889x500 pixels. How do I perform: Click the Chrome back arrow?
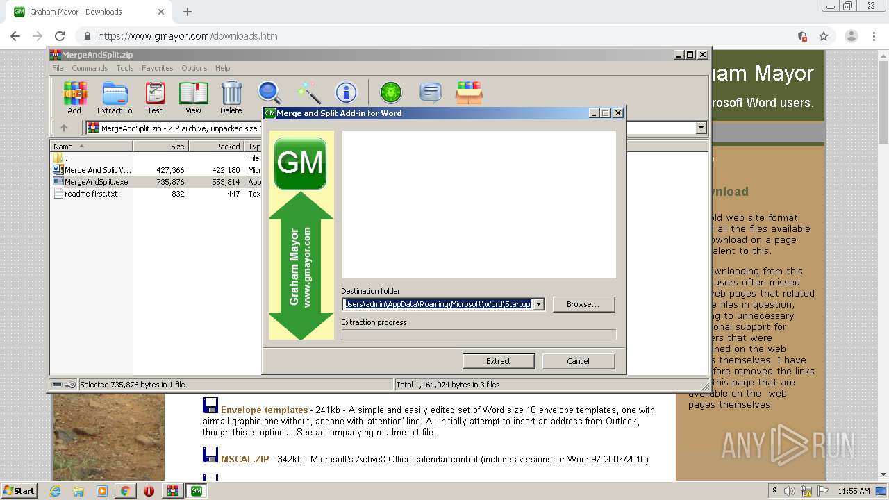[x=15, y=36]
